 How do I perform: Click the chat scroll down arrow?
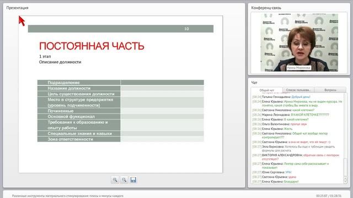point(345,182)
